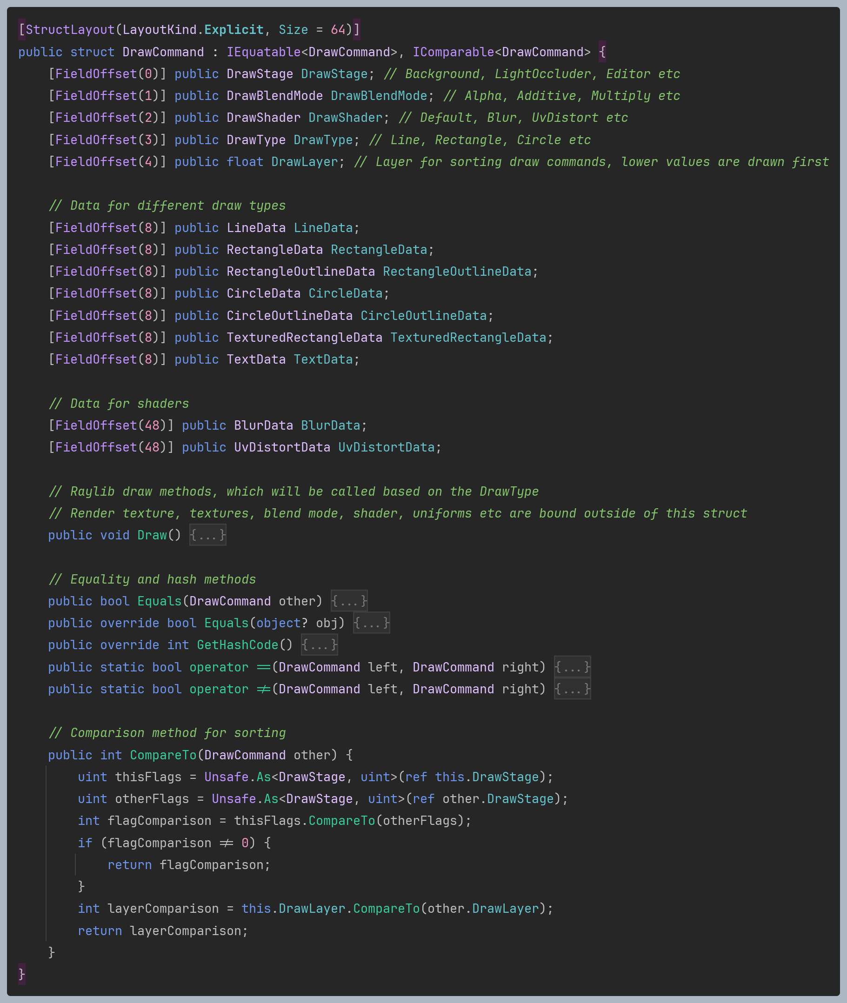Click the Draw method name
This screenshot has width=847, height=1003.
(152, 535)
